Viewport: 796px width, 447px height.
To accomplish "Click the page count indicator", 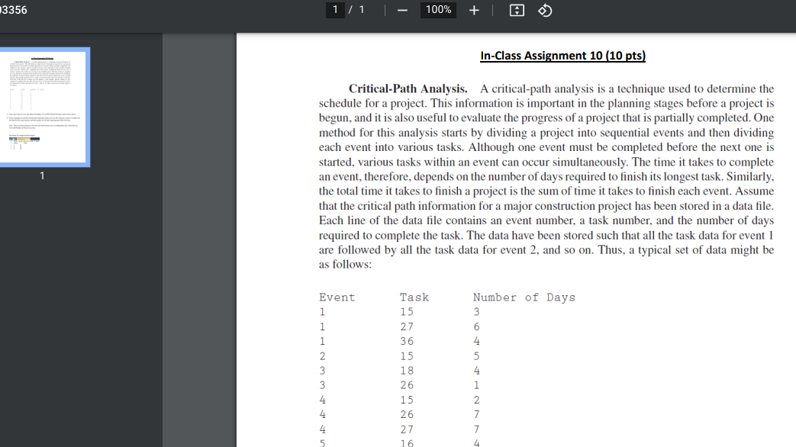I will click(359, 10).
